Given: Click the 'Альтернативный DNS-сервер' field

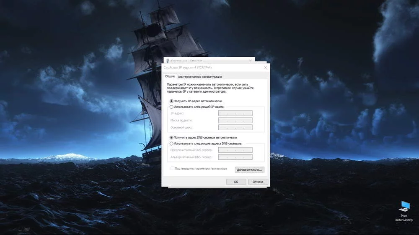Looking at the screenshot, I should [x=235, y=157].
